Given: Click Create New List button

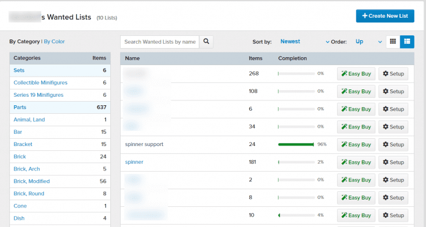Looking at the screenshot, I should (385, 16).
